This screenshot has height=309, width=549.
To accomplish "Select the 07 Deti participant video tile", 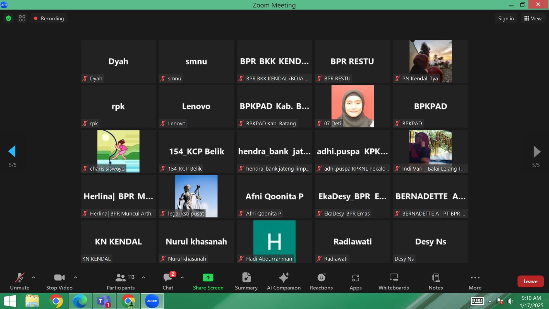I will pyautogui.click(x=352, y=106).
